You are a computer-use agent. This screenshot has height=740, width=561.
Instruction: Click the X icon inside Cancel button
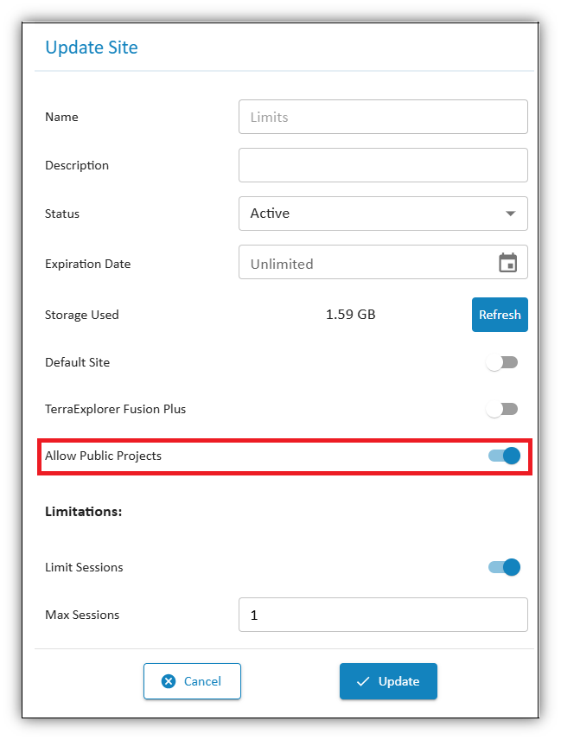tap(169, 681)
